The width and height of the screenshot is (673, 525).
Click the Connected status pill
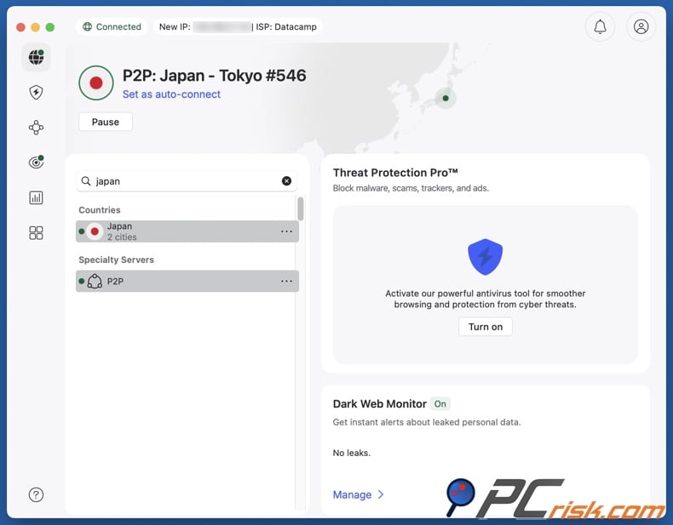(x=112, y=26)
